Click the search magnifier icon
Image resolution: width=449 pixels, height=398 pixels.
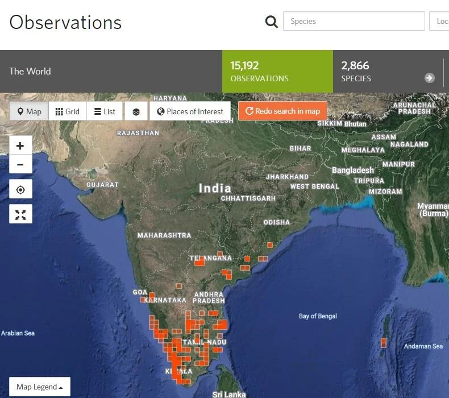coord(271,22)
